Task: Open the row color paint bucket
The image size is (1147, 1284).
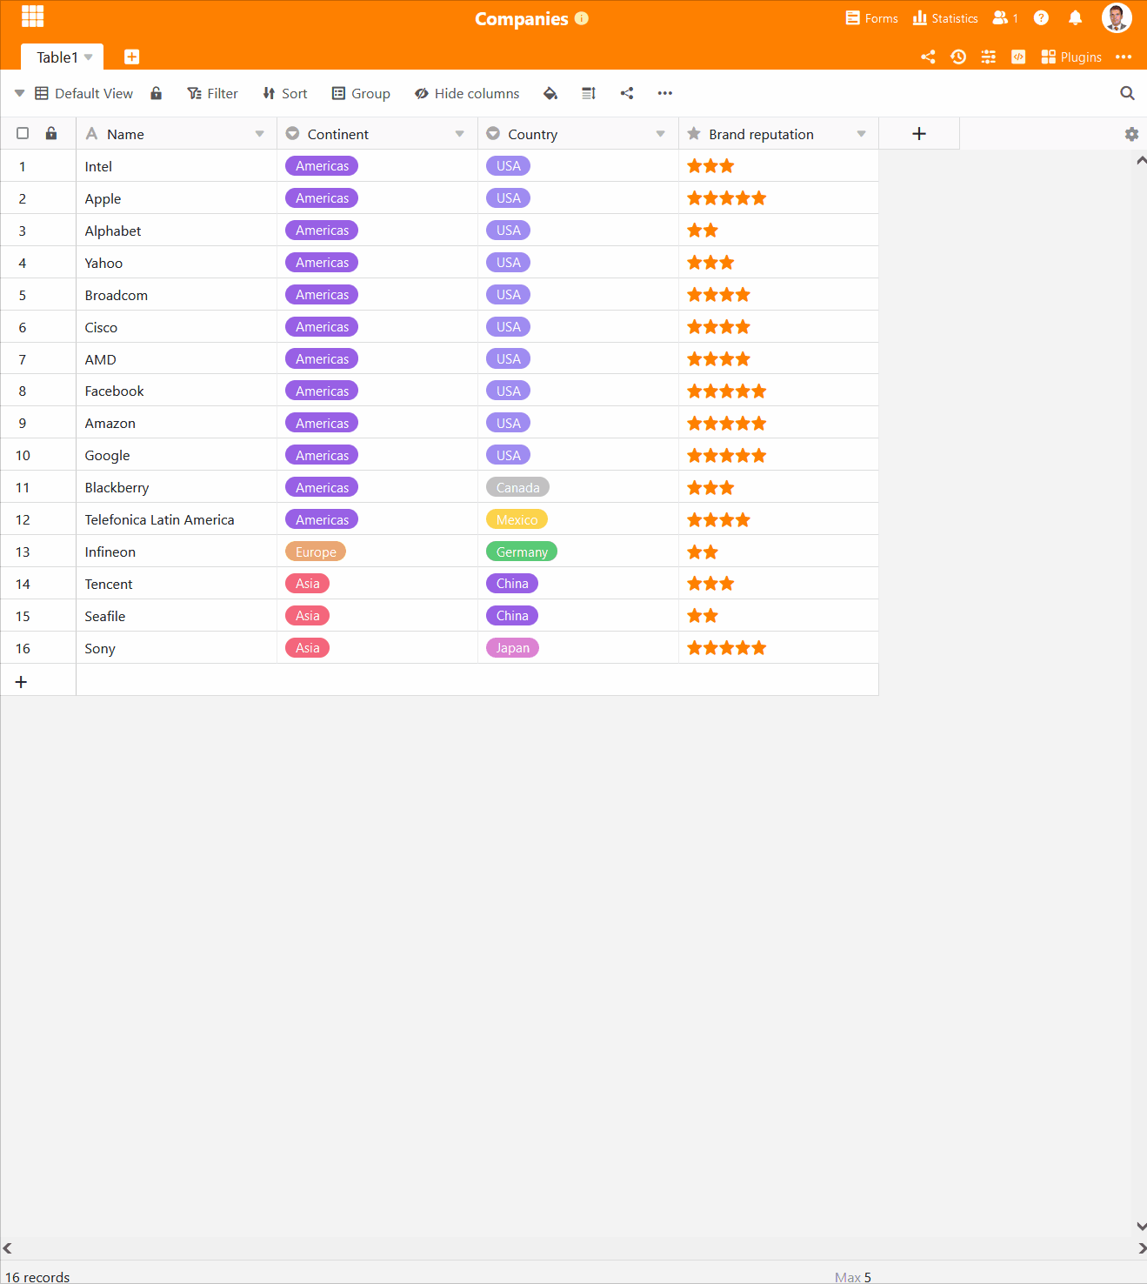Action: 550,93
